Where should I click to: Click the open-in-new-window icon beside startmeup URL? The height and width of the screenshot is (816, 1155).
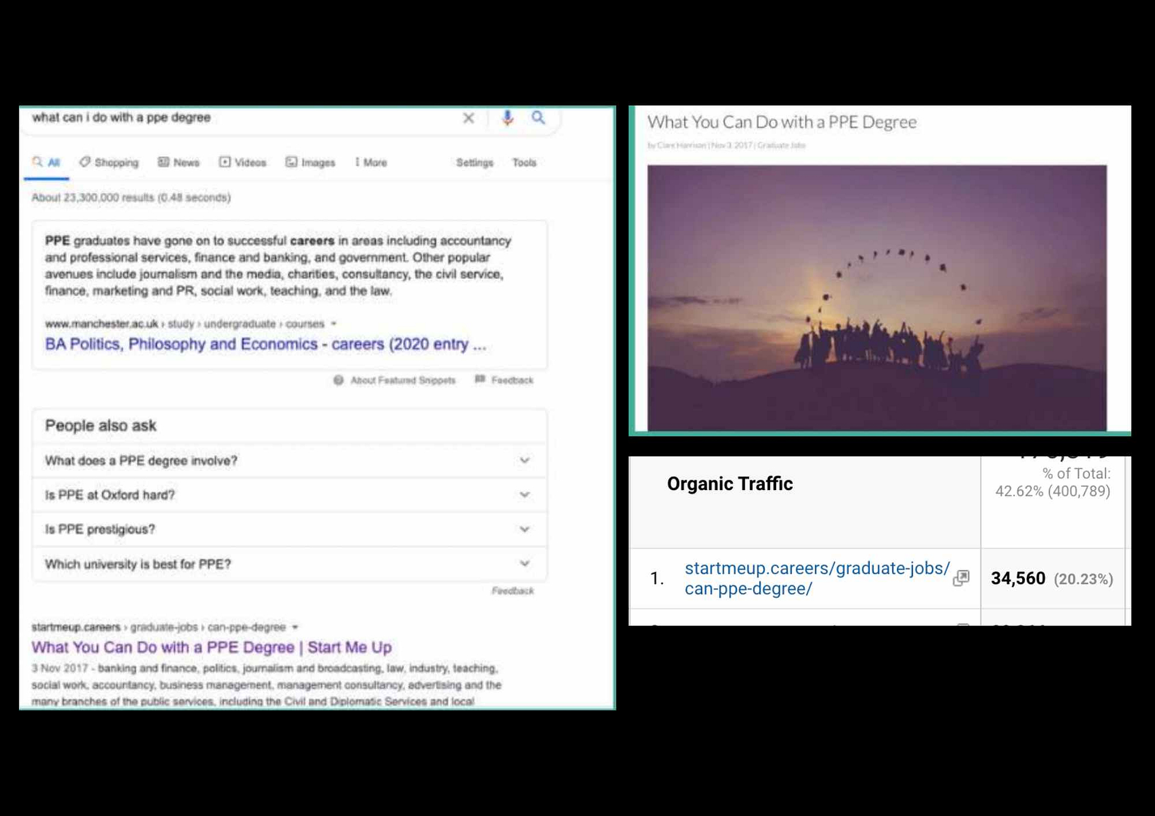tap(961, 578)
